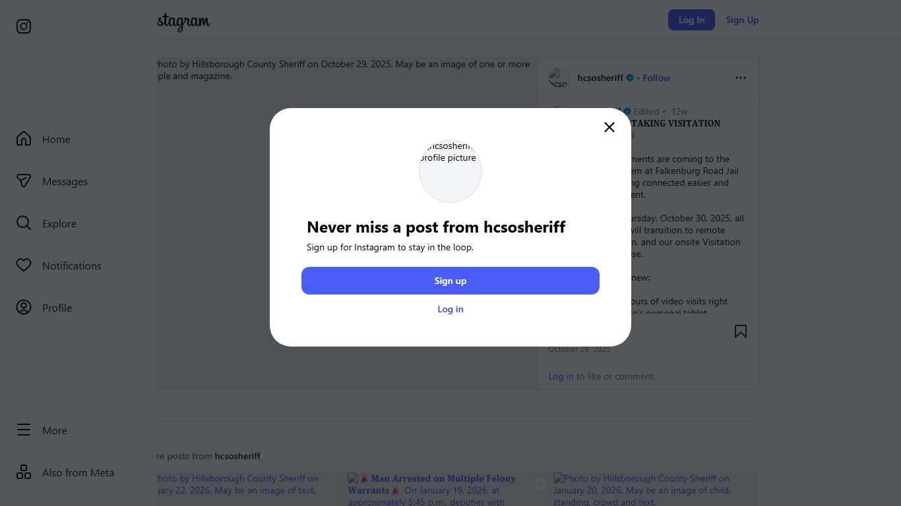Open hcsosheriff username in post header
Viewport: 901px width, 506px height.
tap(600, 78)
